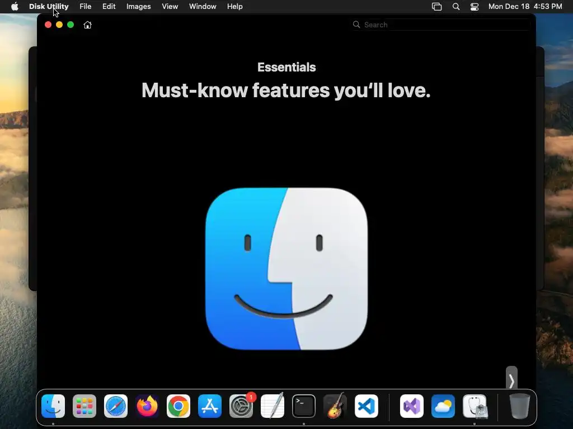The width and height of the screenshot is (573, 429).
Task: Click the screen mirroring icon in the menu bar
Action: (x=436, y=7)
